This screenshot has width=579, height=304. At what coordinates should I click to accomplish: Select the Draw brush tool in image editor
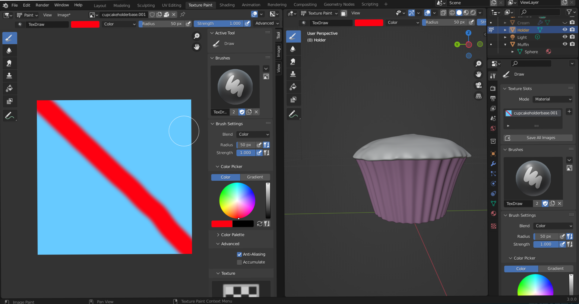pyautogui.click(x=10, y=38)
